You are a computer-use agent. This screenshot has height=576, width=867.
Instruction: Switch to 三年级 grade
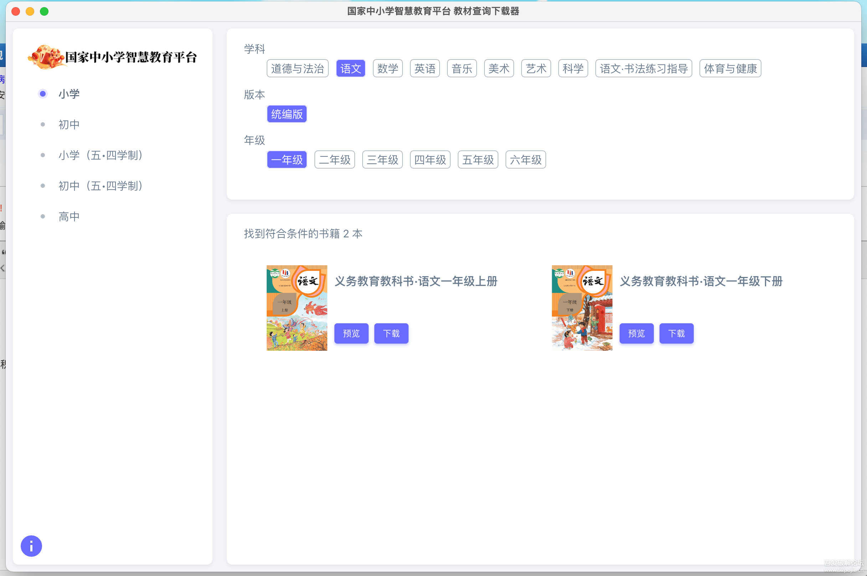[x=383, y=159]
